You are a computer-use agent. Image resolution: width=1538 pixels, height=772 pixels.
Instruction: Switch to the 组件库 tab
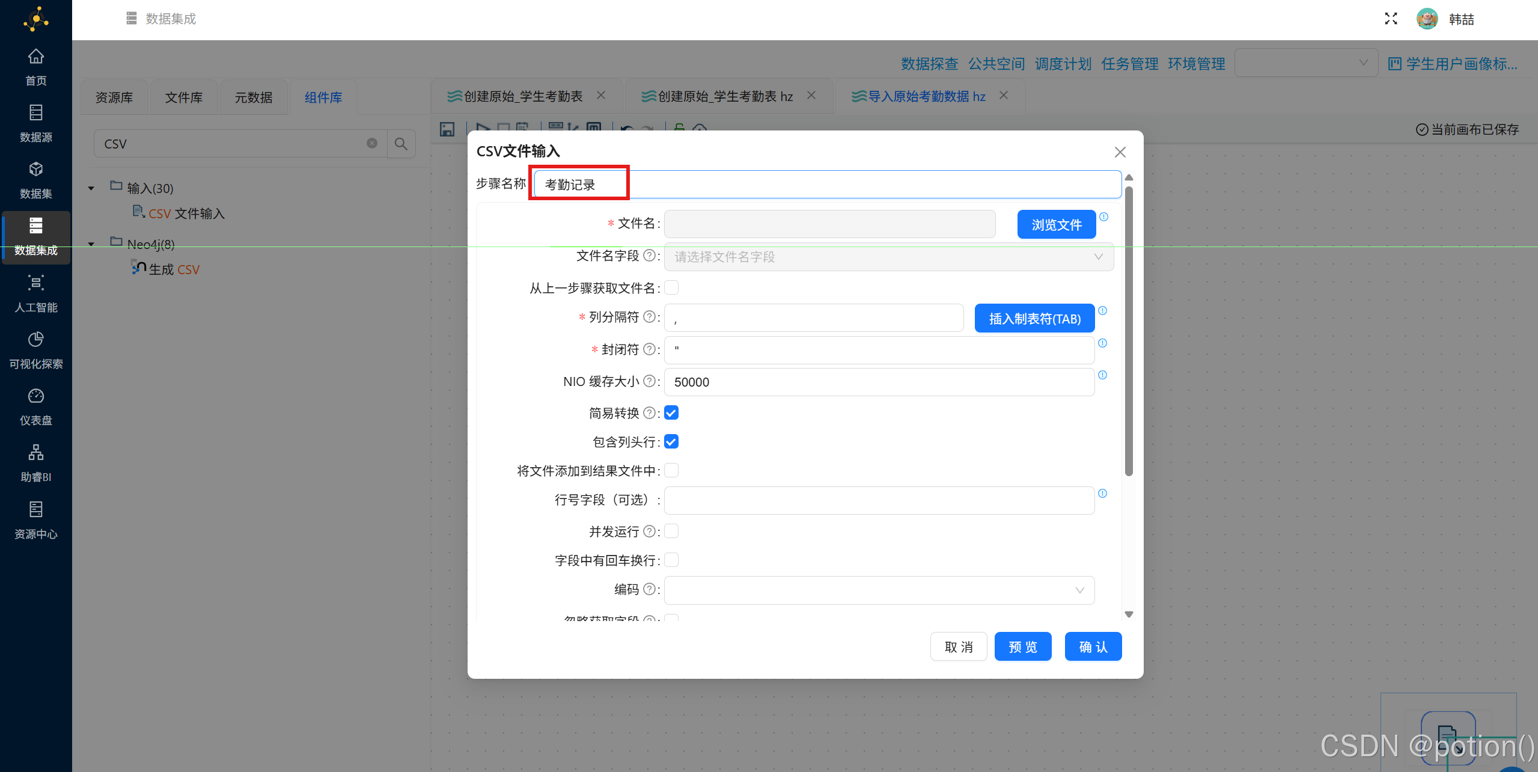click(323, 97)
